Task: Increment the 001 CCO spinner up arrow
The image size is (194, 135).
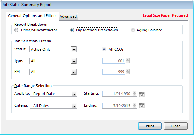Action: coord(128,59)
